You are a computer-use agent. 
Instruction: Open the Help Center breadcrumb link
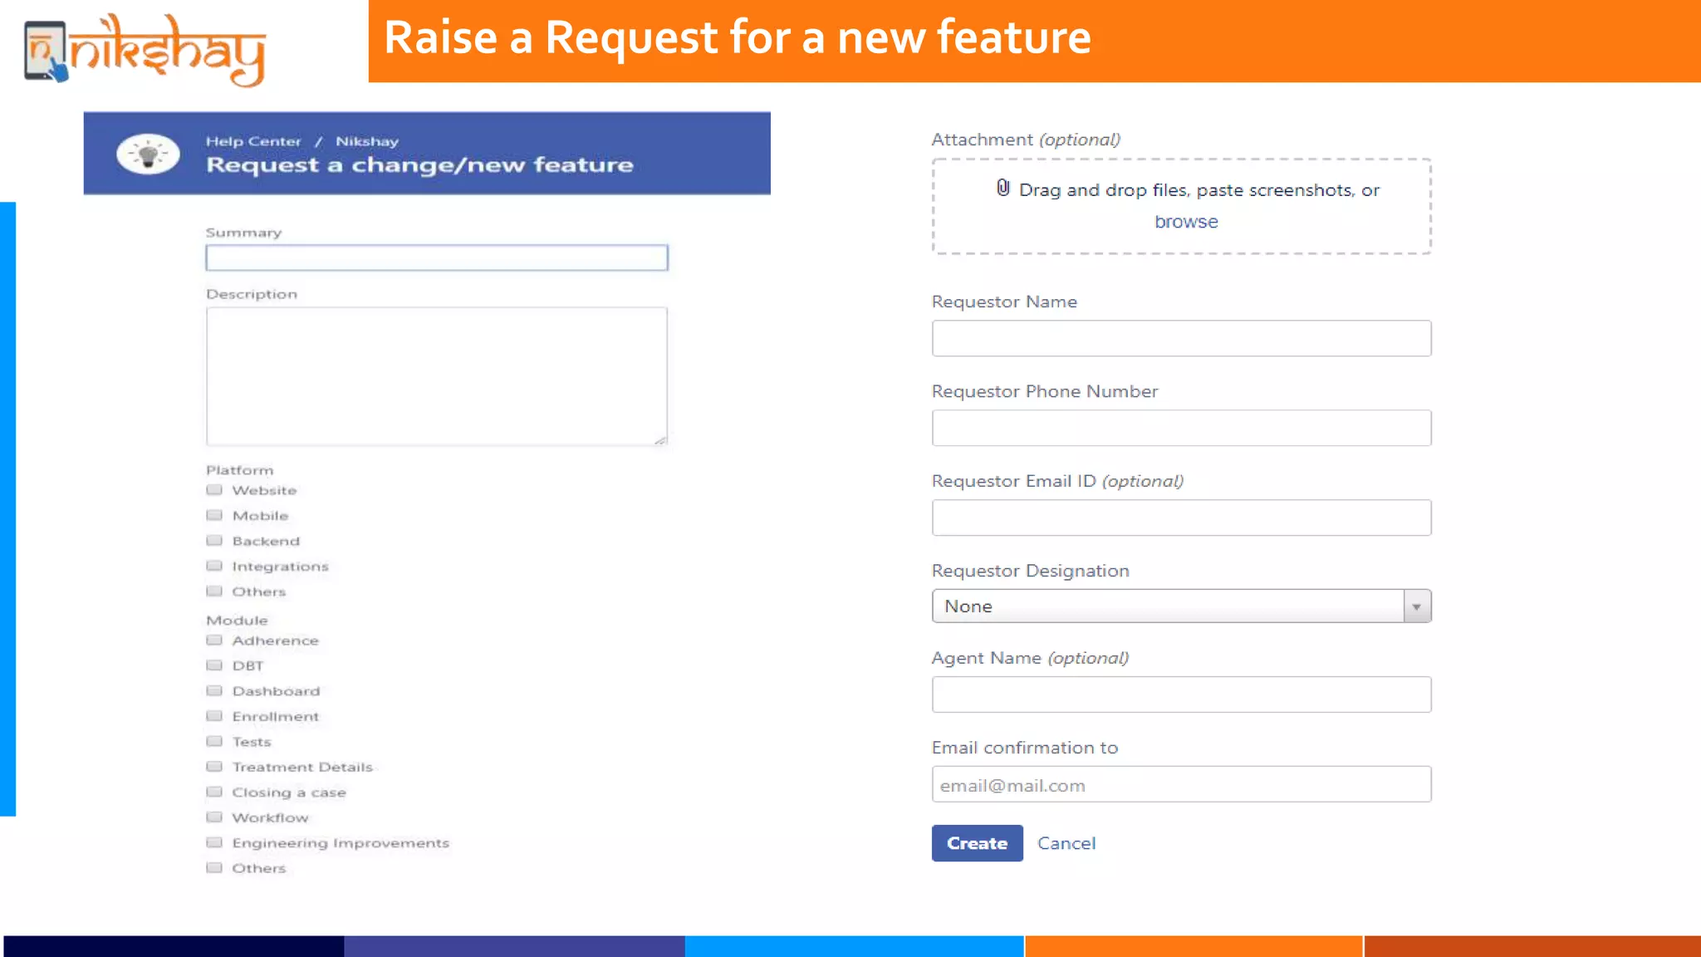[x=253, y=142]
